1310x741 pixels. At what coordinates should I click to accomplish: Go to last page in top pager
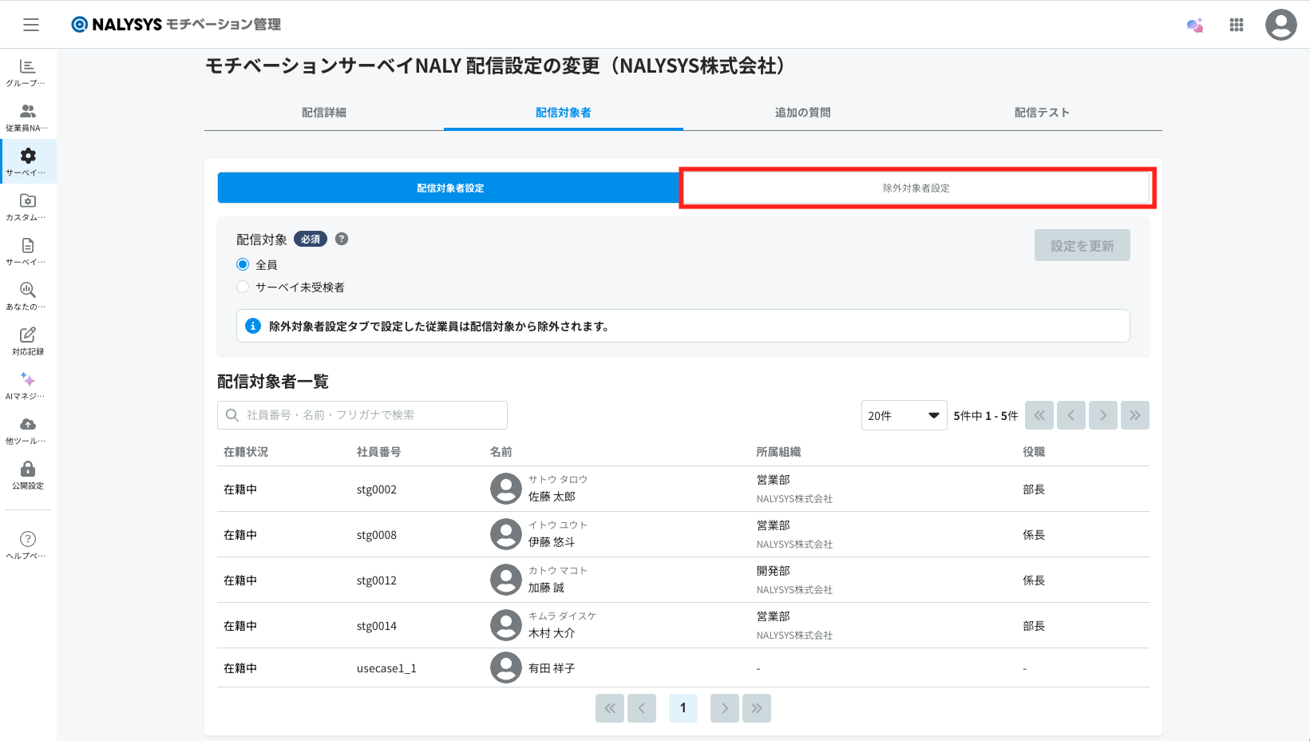1135,415
